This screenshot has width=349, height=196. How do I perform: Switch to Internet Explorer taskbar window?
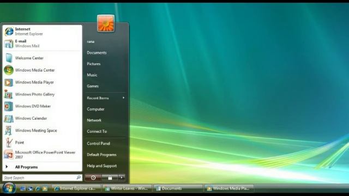[x=76, y=188]
